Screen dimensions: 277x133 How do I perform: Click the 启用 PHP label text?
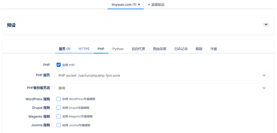pyautogui.click(x=68, y=65)
